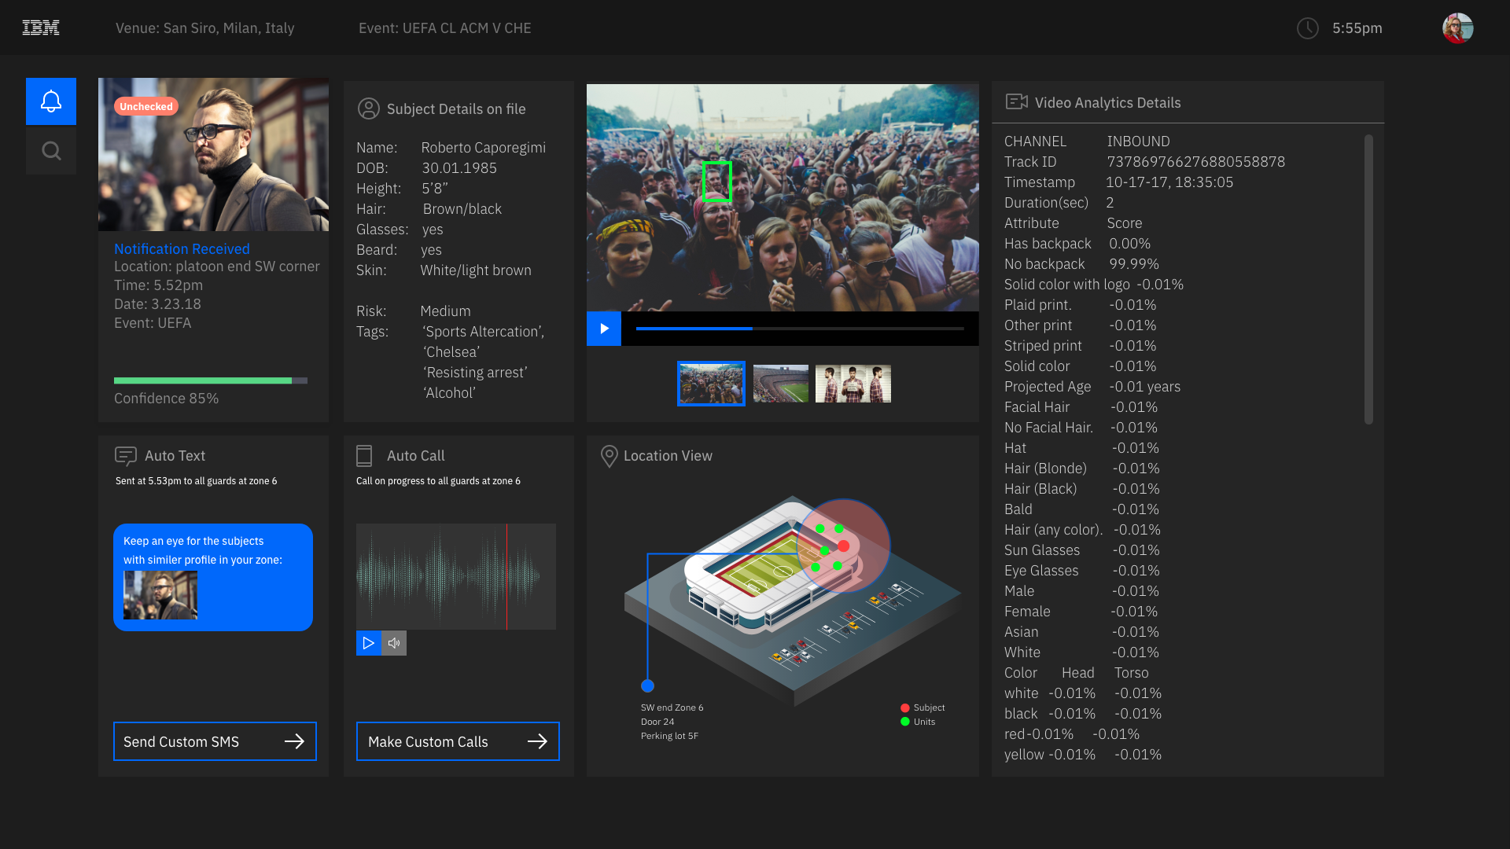1510x849 pixels.
Task: Mute the call audio speaker icon
Action: click(394, 643)
